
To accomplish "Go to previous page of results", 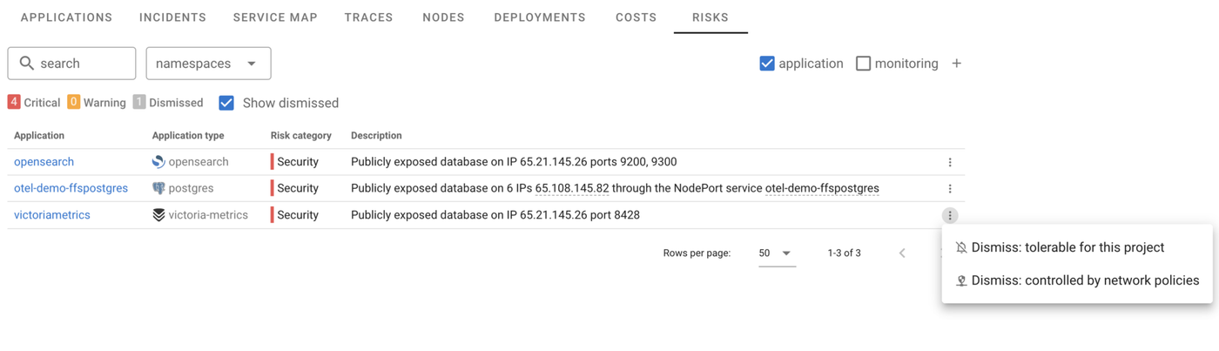I will 902,253.
